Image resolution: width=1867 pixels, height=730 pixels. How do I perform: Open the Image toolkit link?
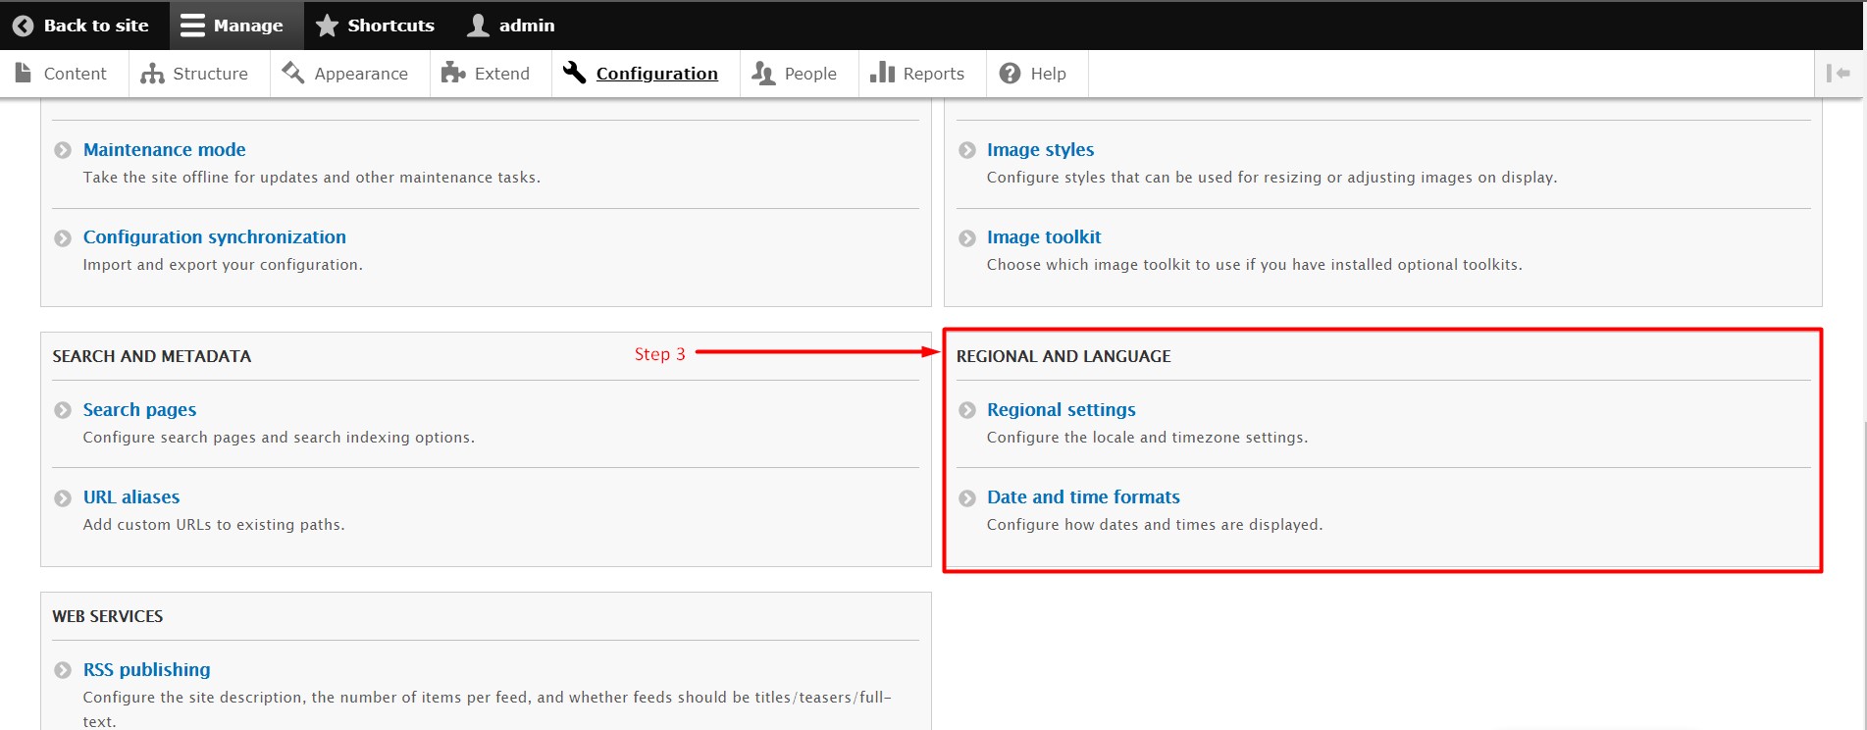[1044, 237]
